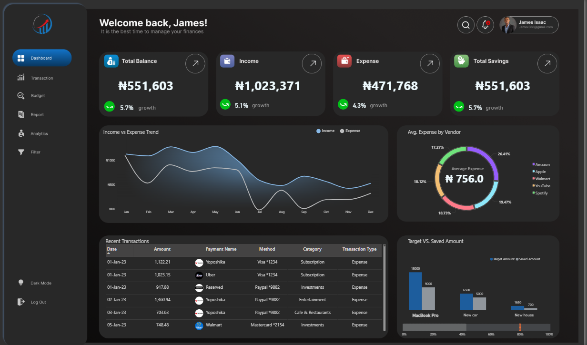The height and width of the screenshot is (345, 587).
Task: Open the Report page
Action: [37, 115]
